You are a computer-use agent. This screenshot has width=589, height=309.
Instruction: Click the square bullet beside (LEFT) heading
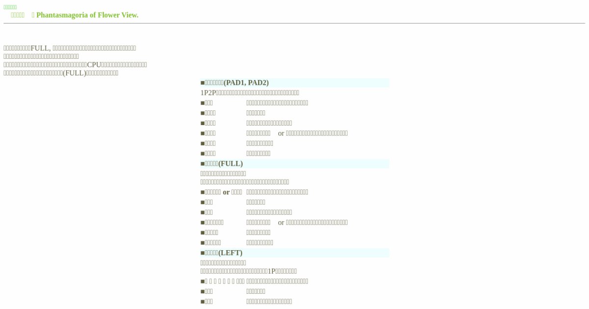pos(202,253)
